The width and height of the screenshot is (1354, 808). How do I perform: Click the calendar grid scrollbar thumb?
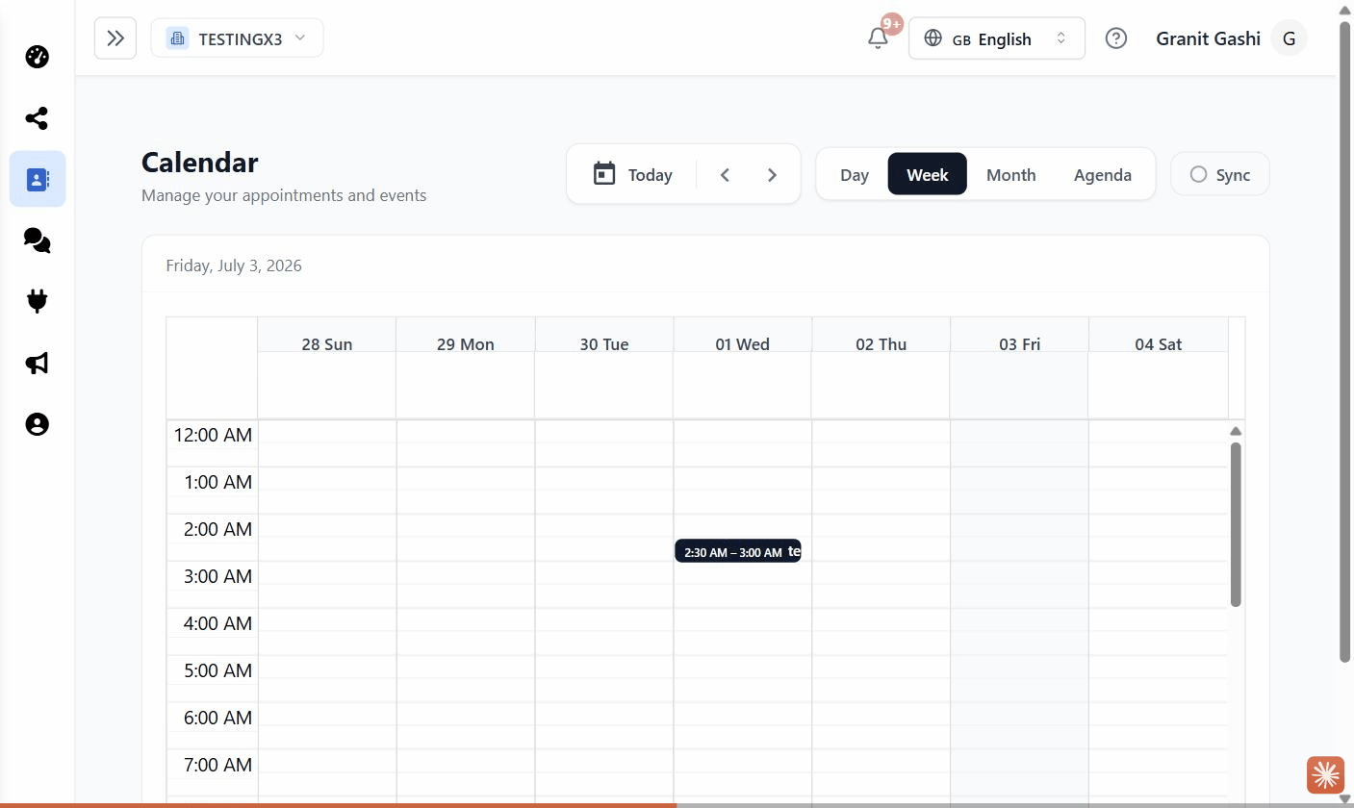(1236, 524)
